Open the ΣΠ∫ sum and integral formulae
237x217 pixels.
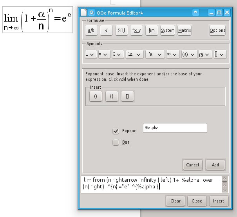pyautogui.click(x=121, y=30)
